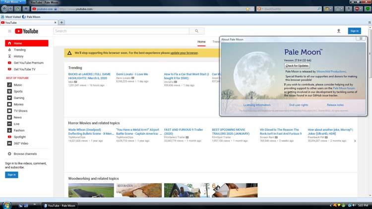Open Get YouTube Premium

(x=28, y=63)
